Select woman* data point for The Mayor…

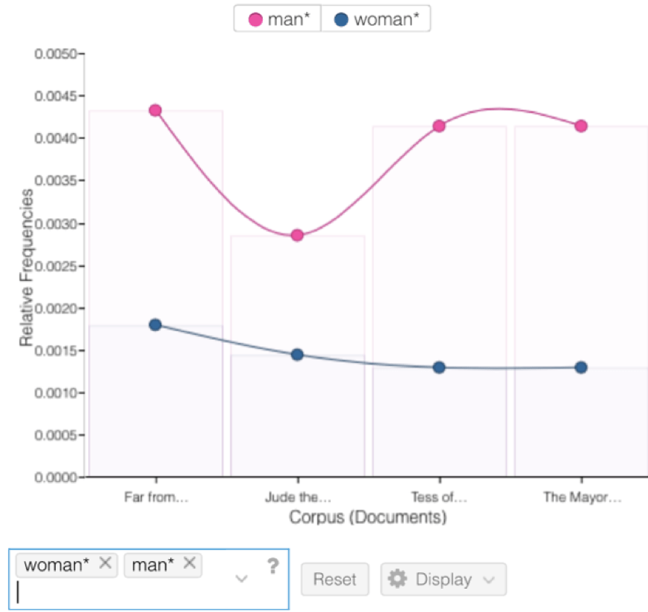click(x=581, y=368)
